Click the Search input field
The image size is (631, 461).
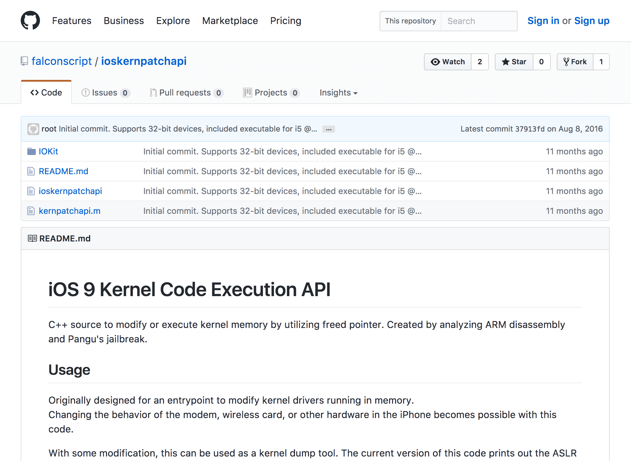pyautogui.click(x=479, y=21)
